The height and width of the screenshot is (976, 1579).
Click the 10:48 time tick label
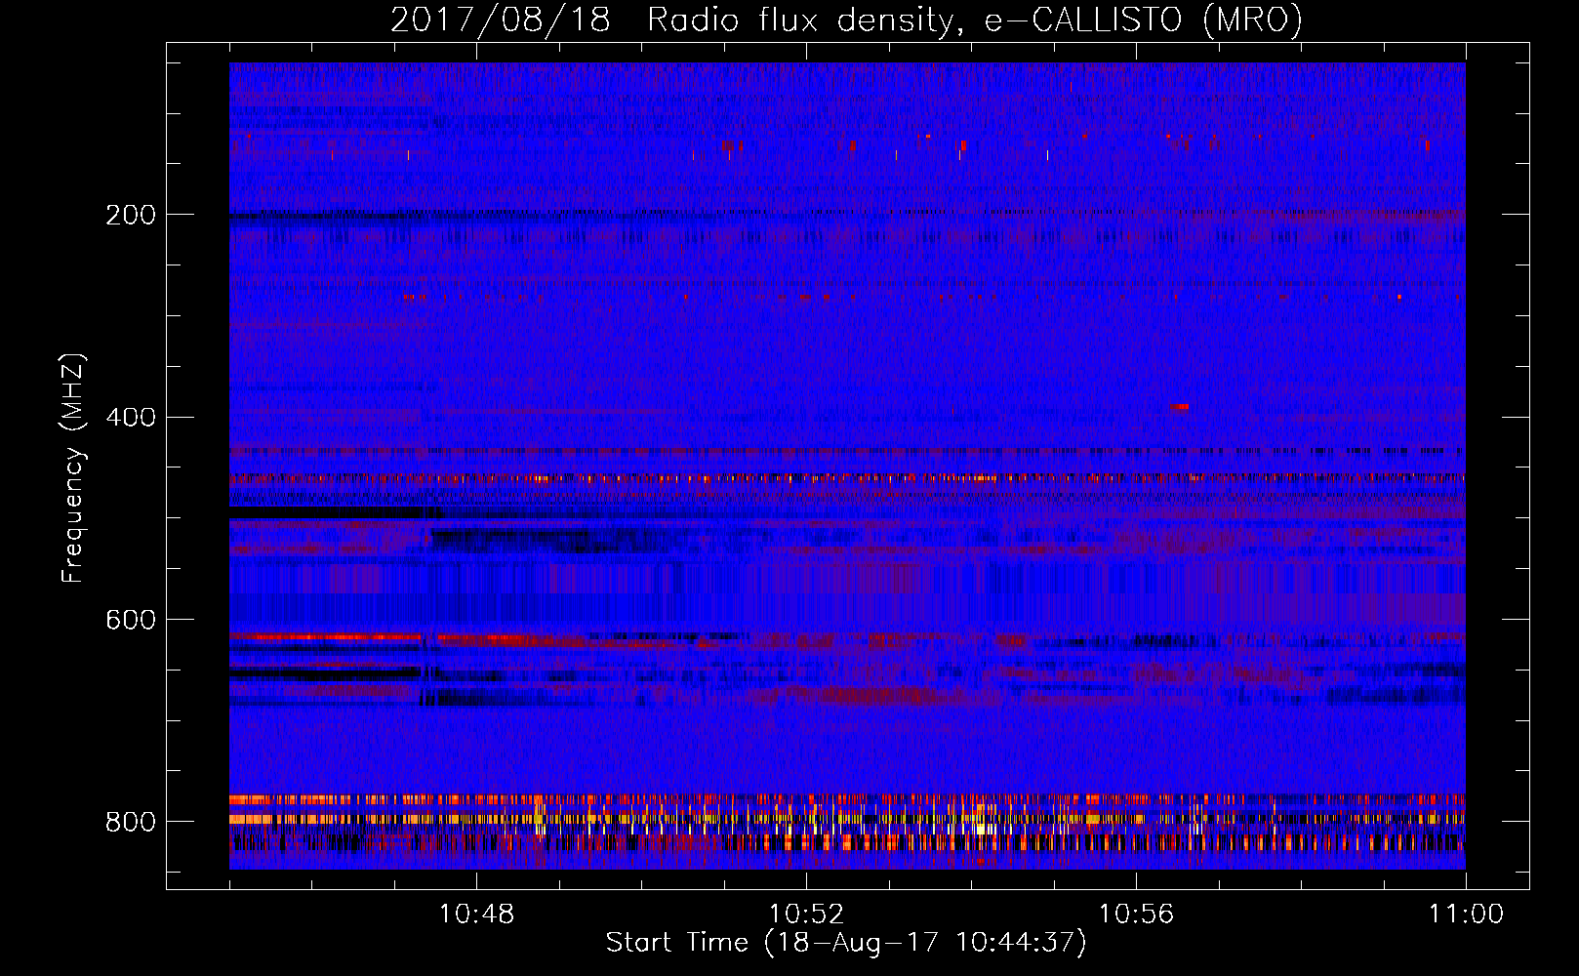point(476,915)
